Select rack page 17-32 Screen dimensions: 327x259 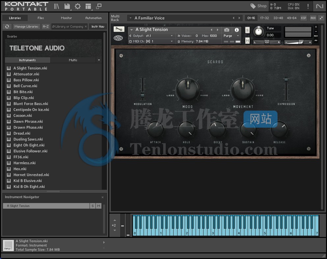264,18
